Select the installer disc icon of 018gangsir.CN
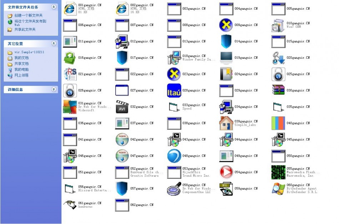The width and height of the screenshot is (339, 224). point(174,58)
